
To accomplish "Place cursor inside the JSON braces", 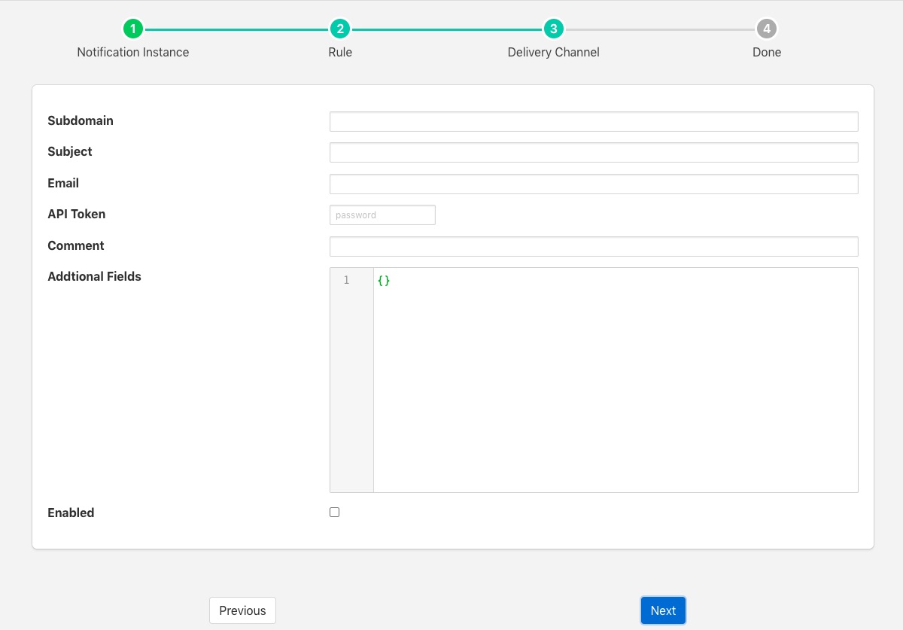I will (385, 280).
